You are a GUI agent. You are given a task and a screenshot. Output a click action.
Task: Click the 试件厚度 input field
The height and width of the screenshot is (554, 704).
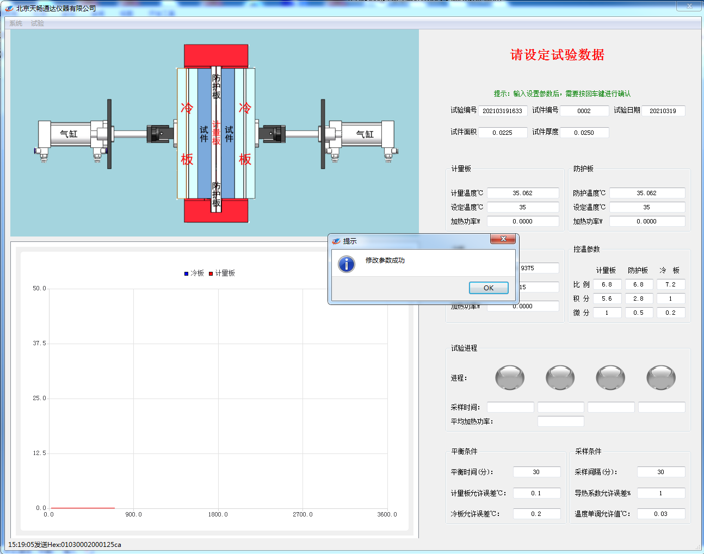[x=584, y=133]
